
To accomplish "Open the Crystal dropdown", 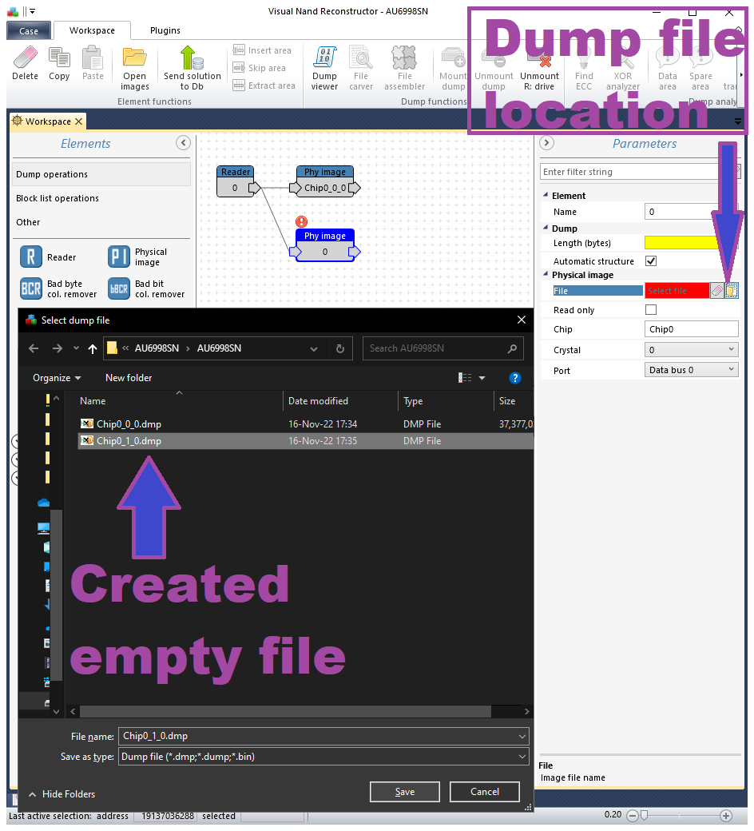I will (692, 349).
